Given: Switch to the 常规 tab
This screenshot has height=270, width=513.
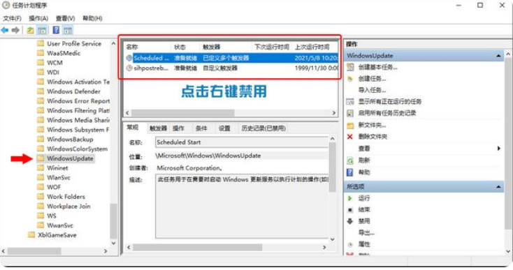Looking at the screenshot, I should (133, 128).
